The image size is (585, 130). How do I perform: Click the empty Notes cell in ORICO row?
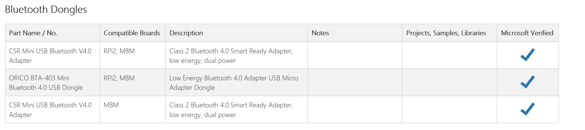(355, 82)
